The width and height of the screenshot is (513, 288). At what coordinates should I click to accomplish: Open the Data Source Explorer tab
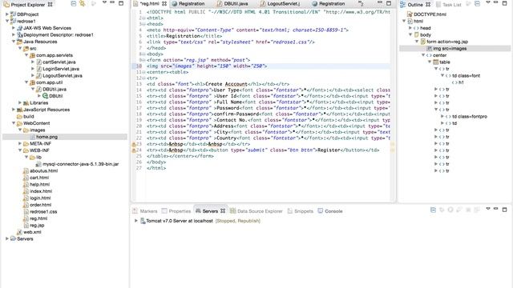[x=256, y=211]
